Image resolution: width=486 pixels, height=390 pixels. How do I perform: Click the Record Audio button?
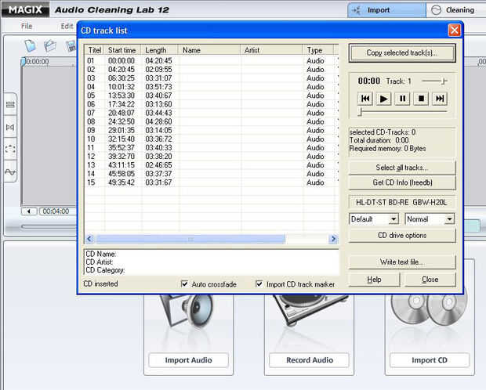310,360
